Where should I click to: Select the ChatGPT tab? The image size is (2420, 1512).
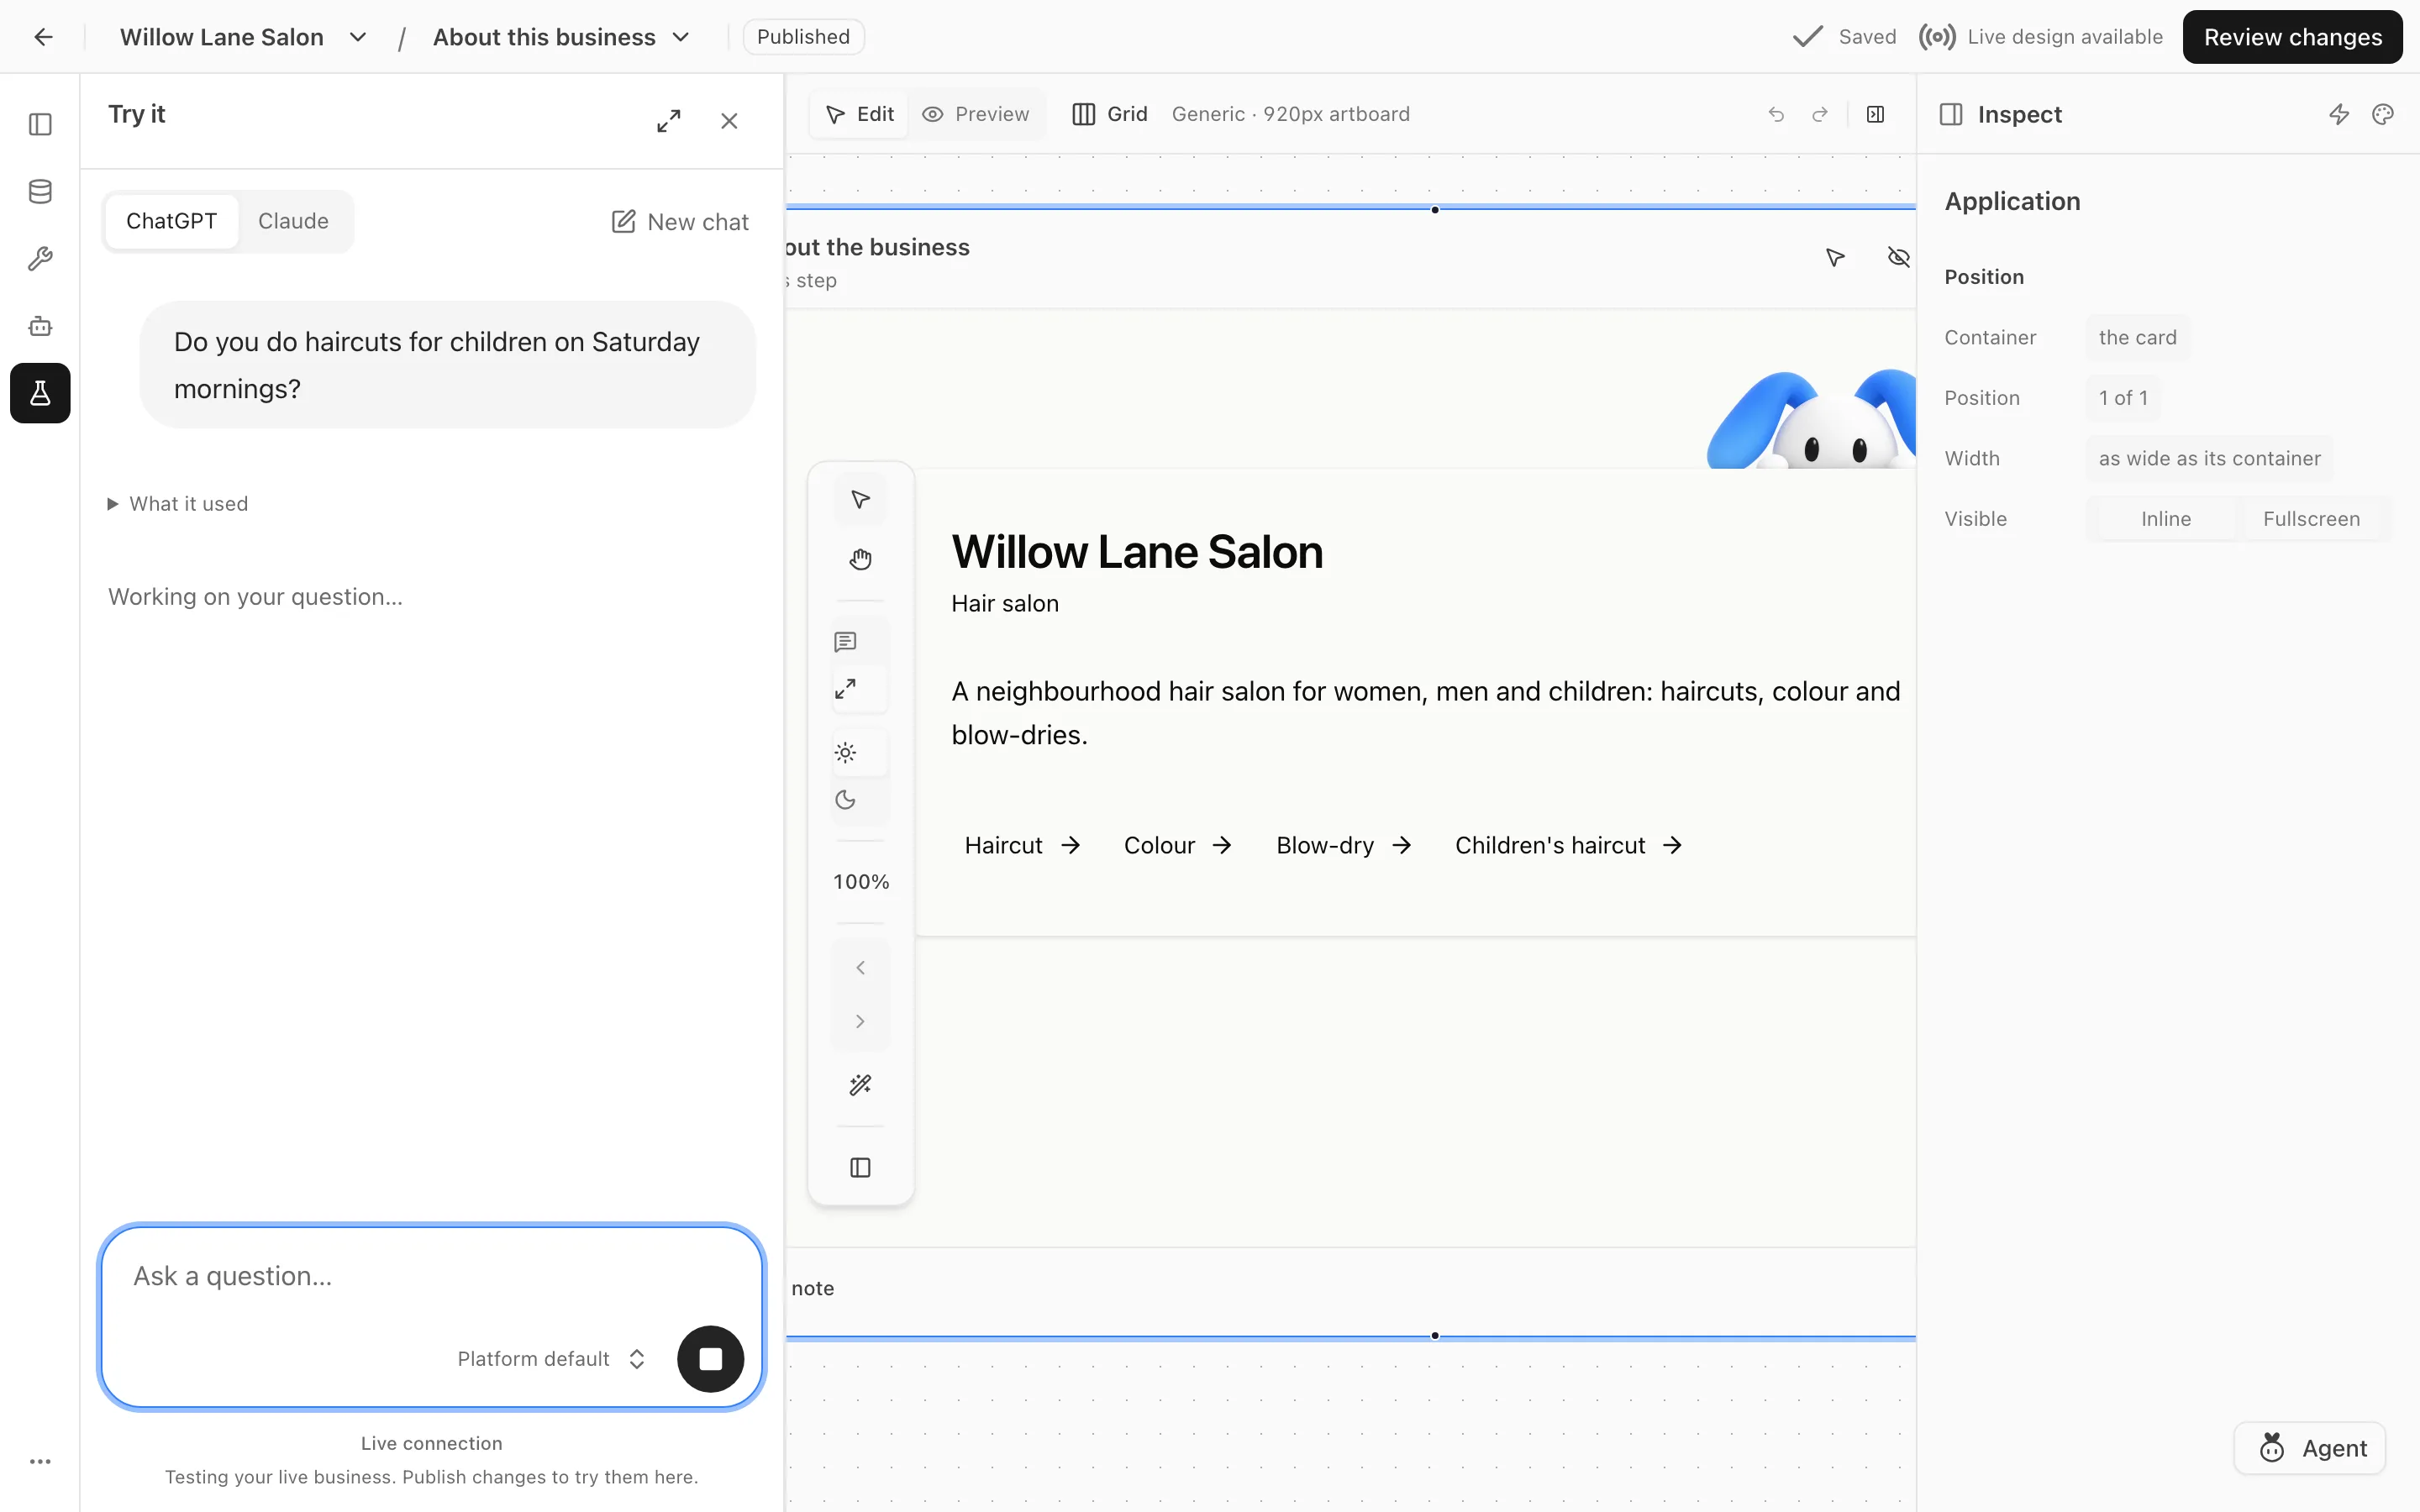(x=171, y=221)
